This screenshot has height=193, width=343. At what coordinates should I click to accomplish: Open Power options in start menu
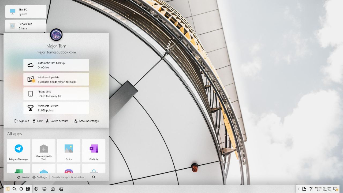23,177
